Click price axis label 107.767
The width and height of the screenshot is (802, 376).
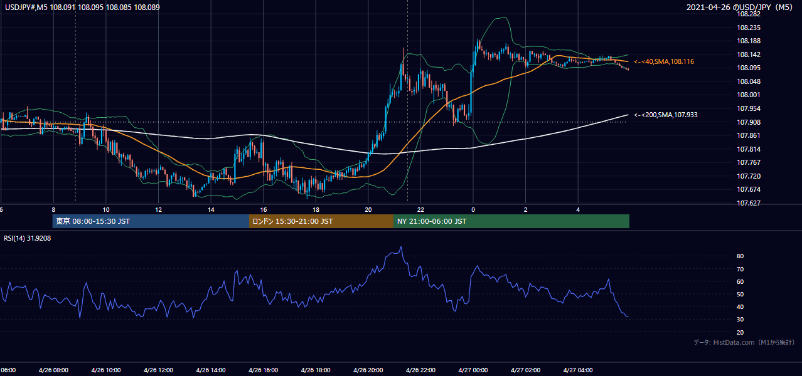pyautogui.click(x=749, y=162)
